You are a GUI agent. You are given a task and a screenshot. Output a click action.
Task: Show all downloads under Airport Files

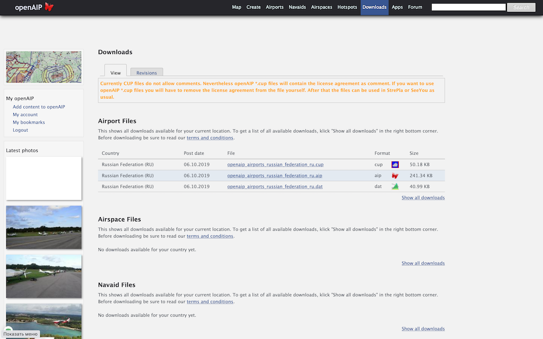pos(423,198)
